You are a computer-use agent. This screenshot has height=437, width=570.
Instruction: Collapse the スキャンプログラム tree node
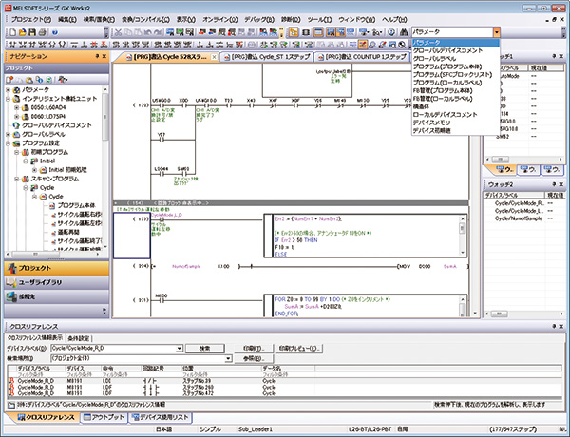point(17,179)
